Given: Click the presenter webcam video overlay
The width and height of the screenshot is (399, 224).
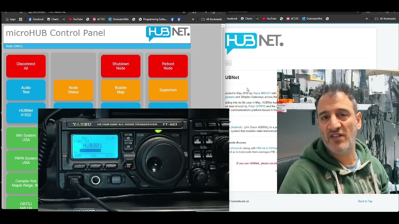Looking at the screenshot, I should click(338, 132).
